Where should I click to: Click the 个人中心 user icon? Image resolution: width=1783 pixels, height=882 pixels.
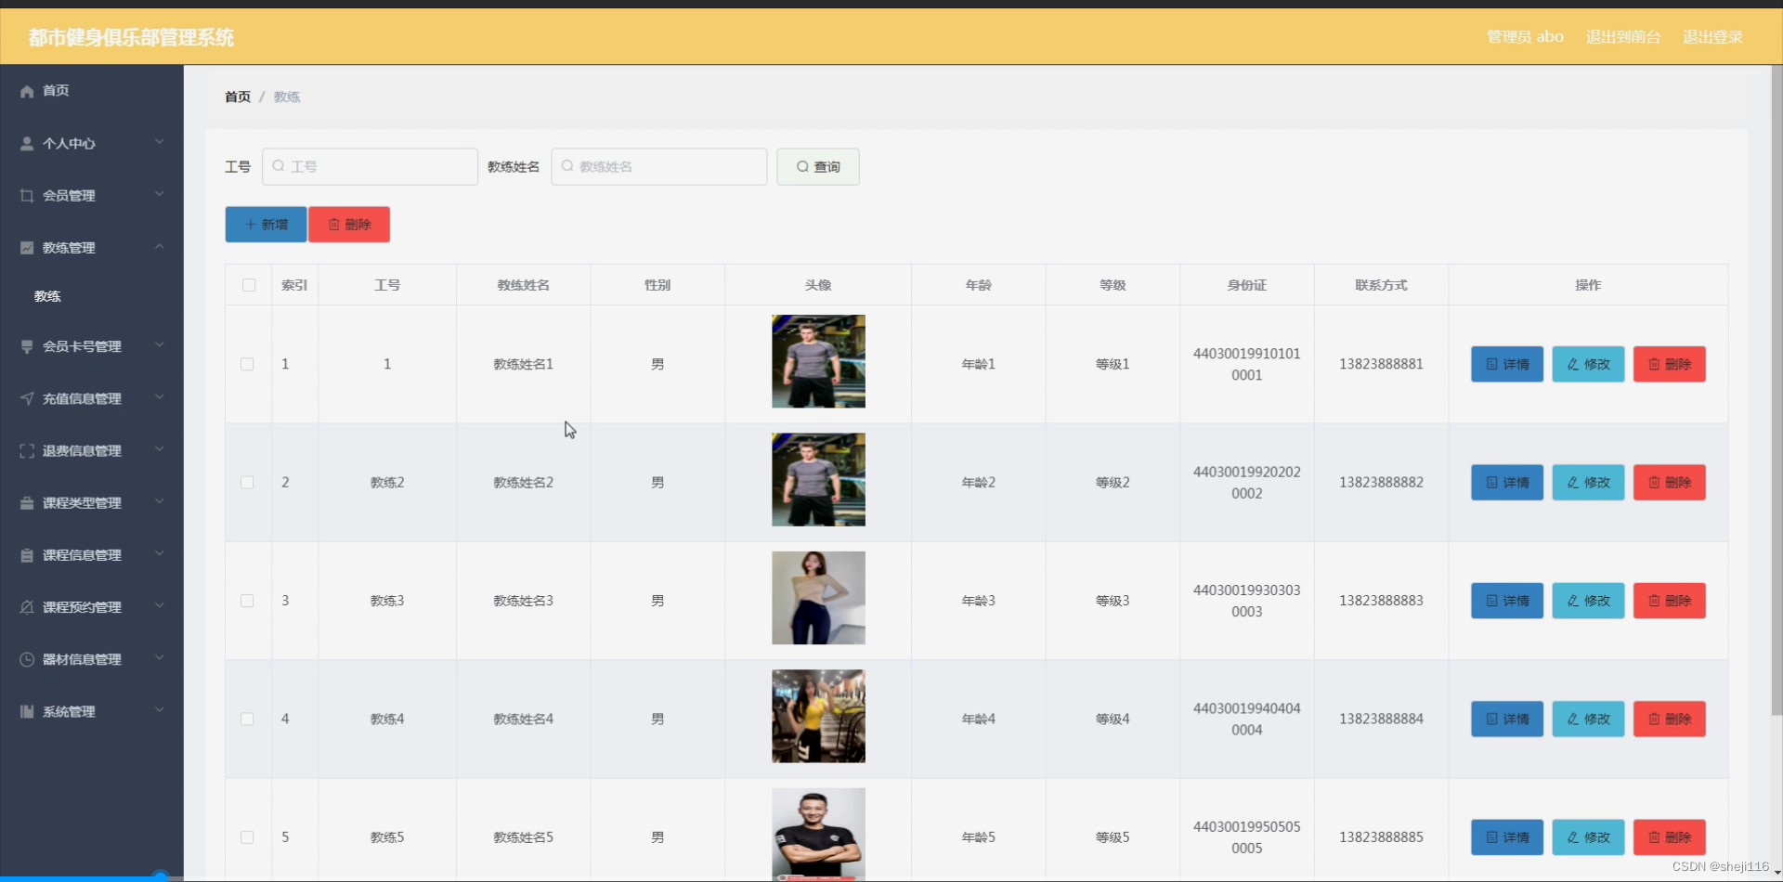(25, 143)
